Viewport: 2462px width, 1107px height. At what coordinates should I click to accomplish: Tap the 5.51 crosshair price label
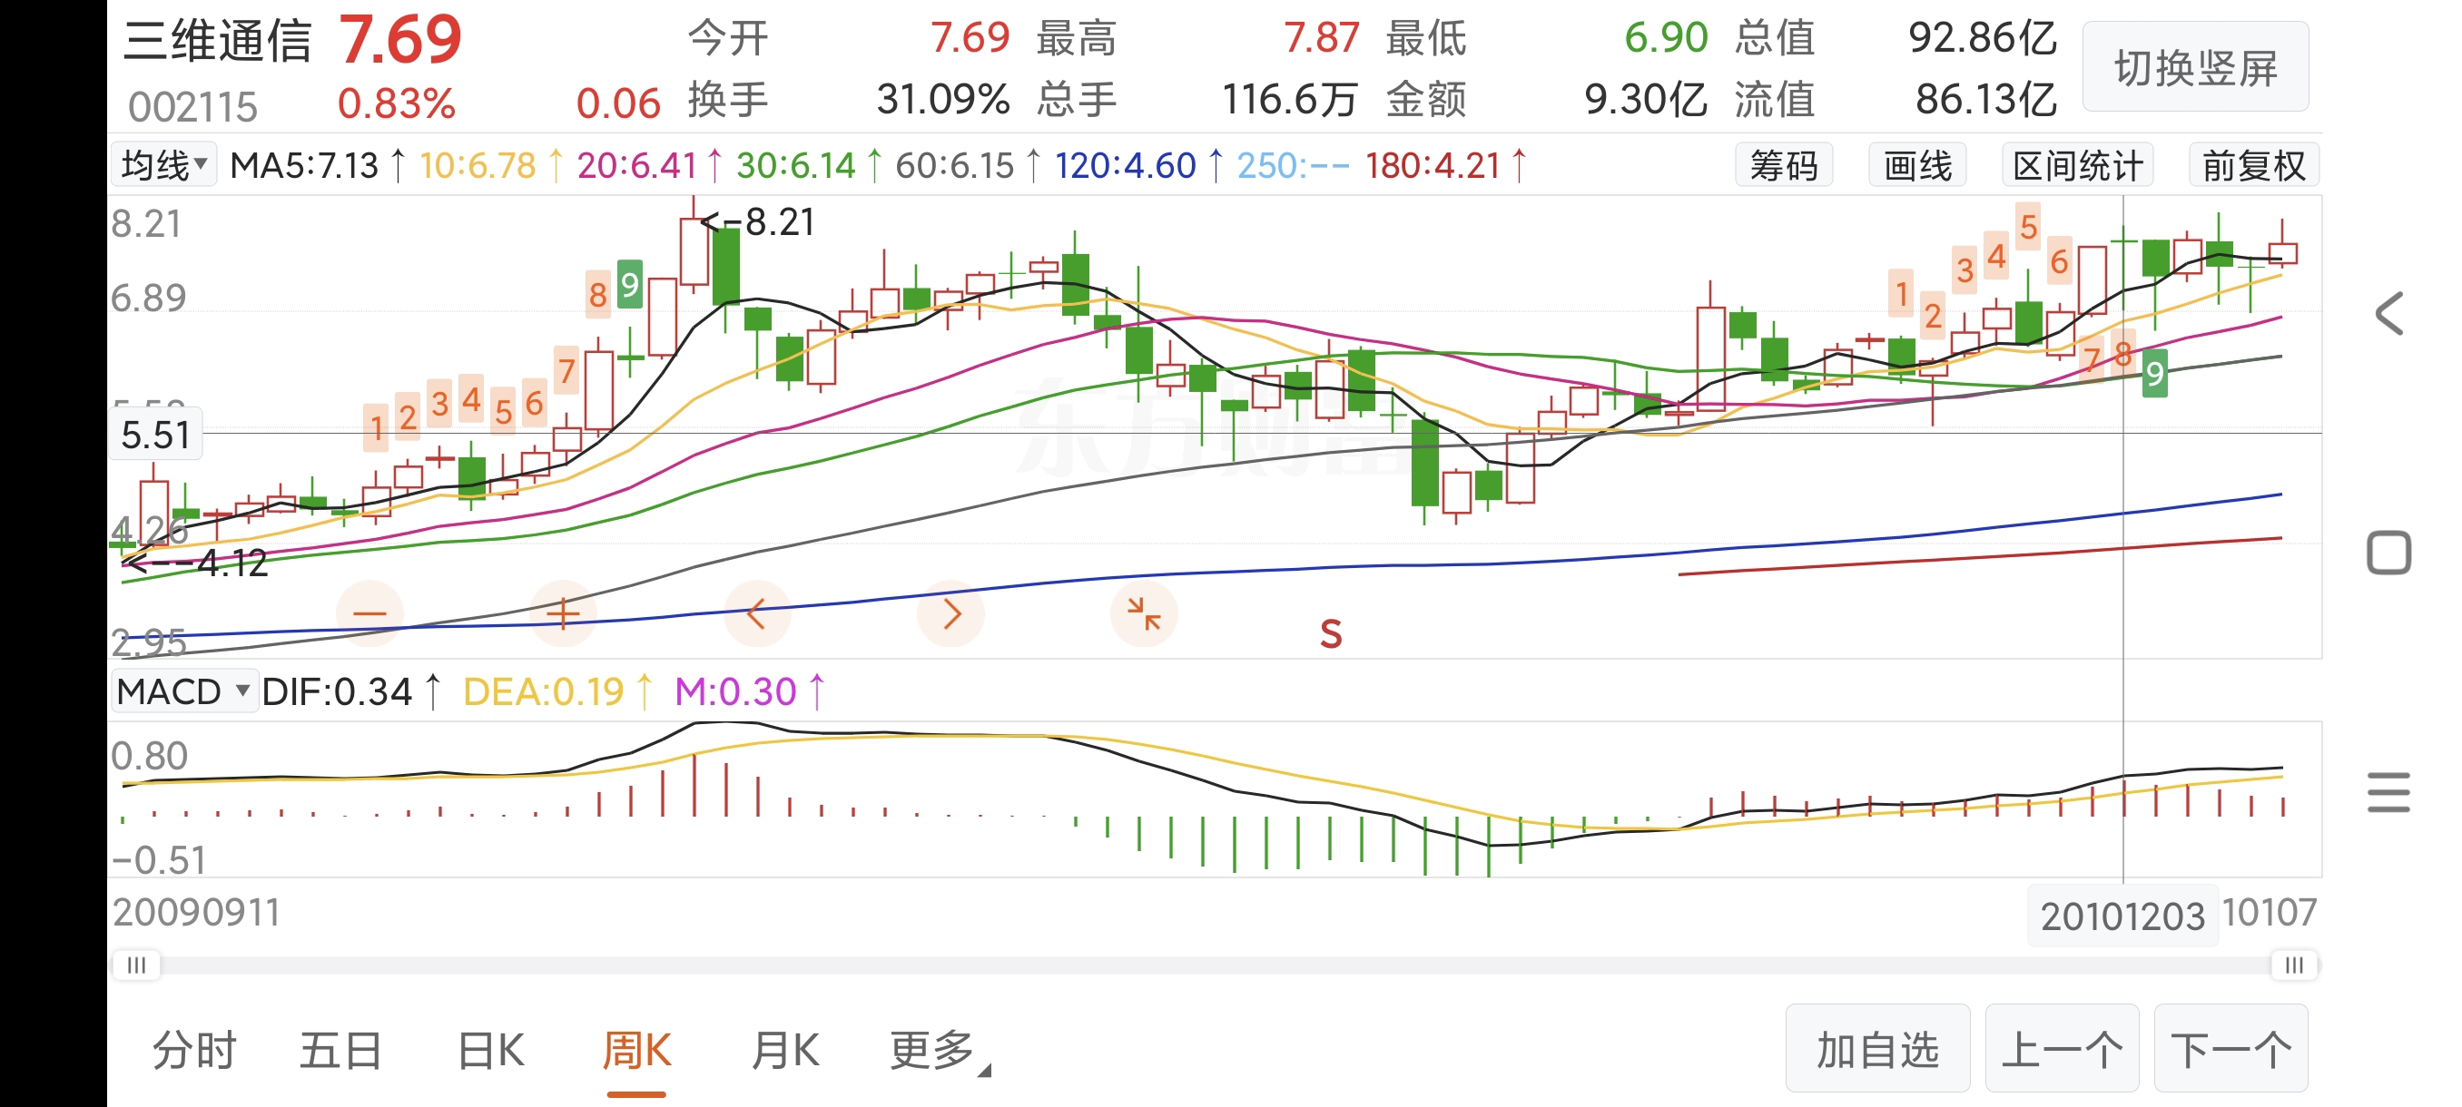(x=155, y=435)
